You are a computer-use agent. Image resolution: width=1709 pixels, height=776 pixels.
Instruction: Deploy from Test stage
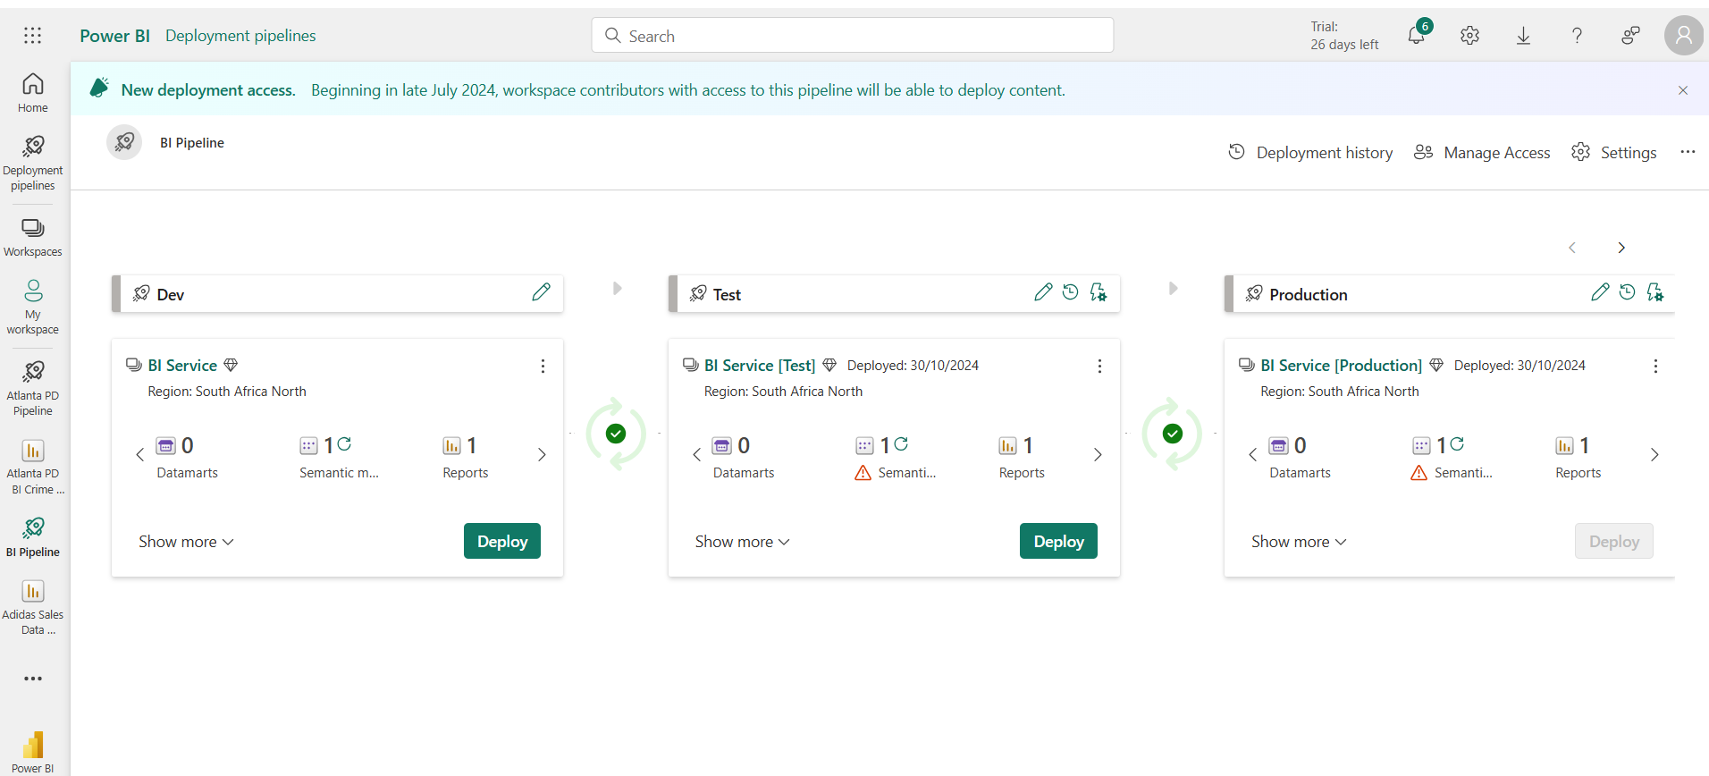click(1059, 541)
